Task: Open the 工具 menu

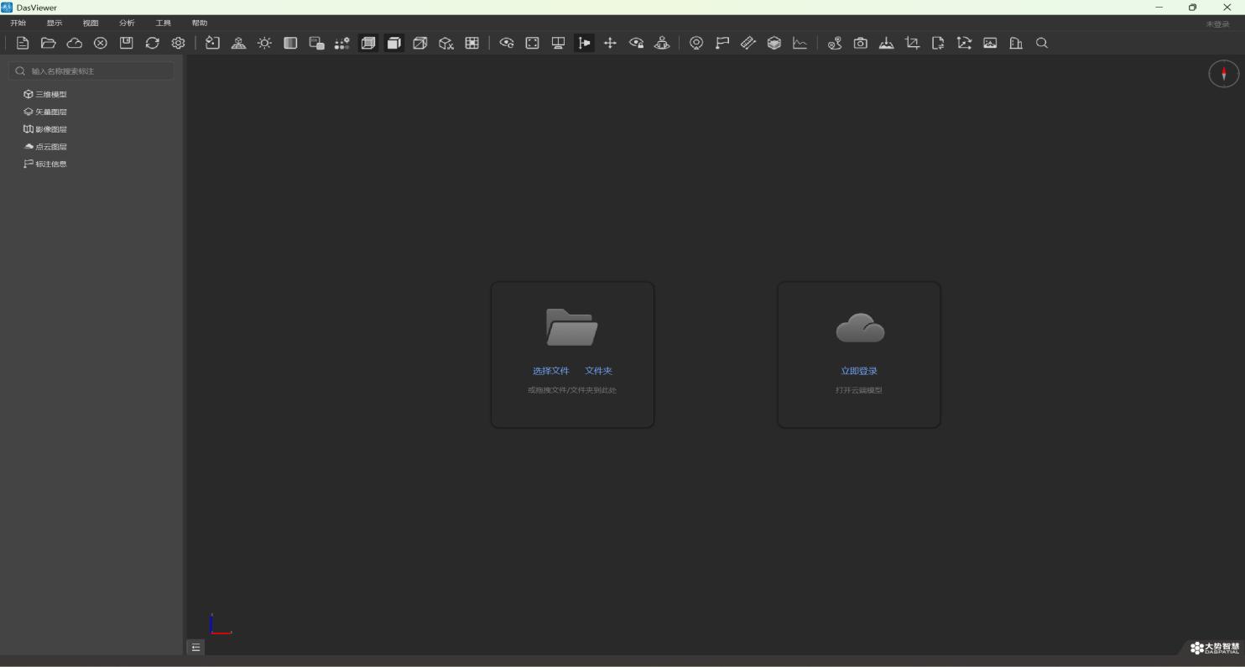Action: [164, 23]
